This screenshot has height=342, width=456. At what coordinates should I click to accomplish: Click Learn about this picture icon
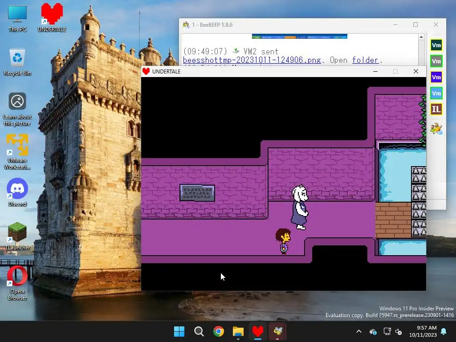[x=17, y=110]
